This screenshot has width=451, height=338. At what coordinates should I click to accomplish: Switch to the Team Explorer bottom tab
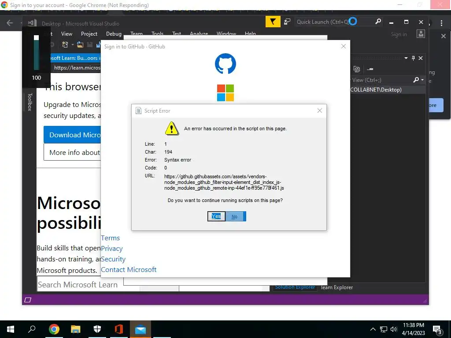[x=336, y=287]
